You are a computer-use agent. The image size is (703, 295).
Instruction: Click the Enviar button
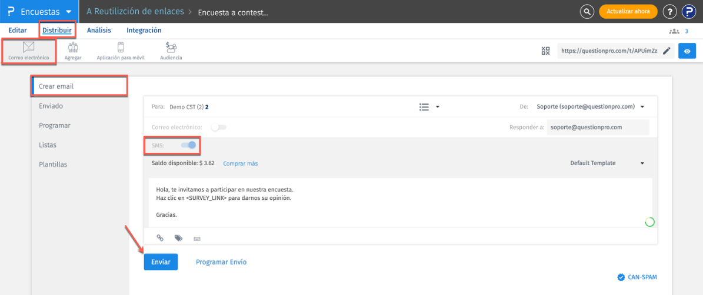(161, 262)
